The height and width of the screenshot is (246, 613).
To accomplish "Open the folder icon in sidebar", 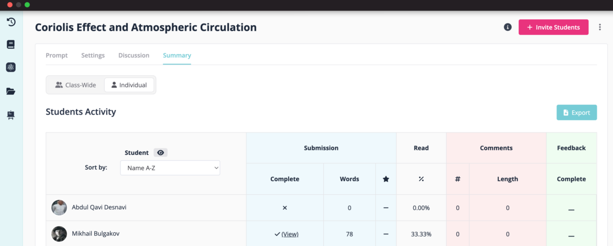I will (11, 92).
